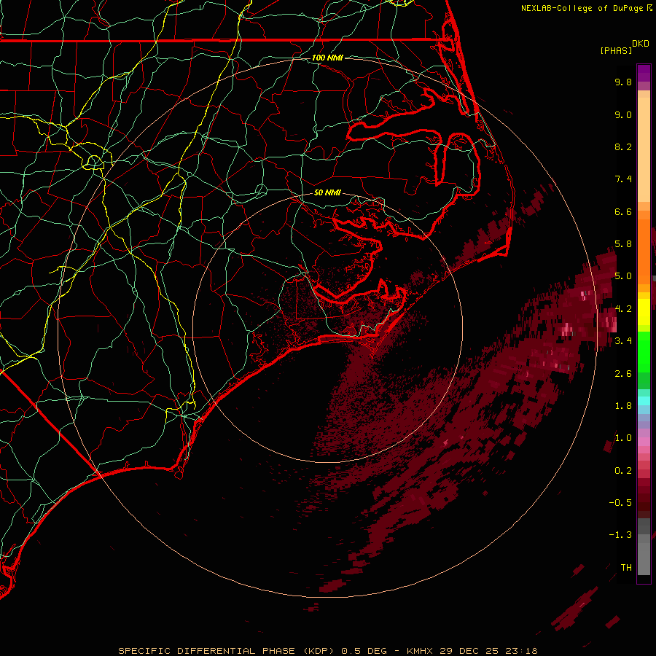The image size is (656, 656).
Task: Select the 4.2 value on the scale
Action: (623, 309)
